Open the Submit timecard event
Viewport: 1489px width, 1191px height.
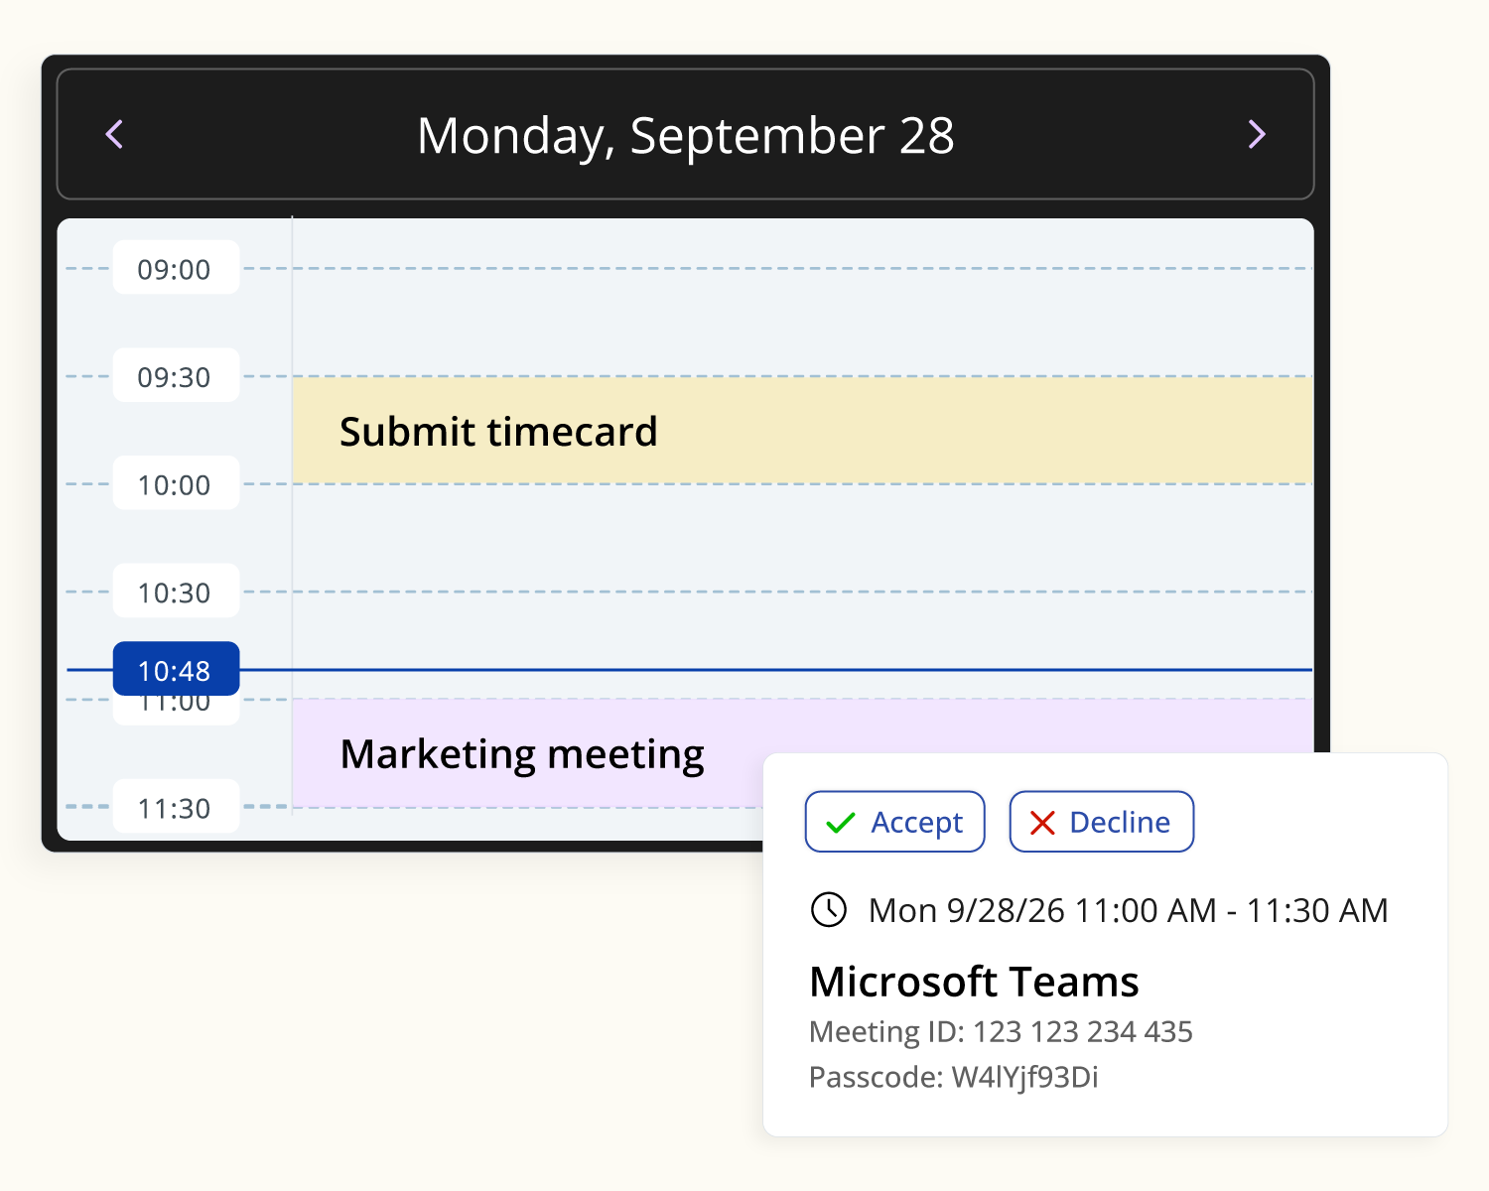802,431
